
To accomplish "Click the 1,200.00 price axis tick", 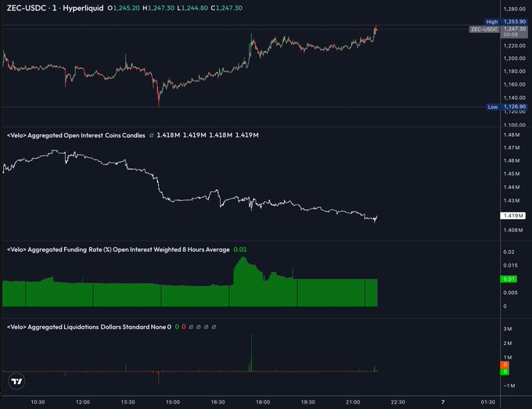I will pos(514,59).
